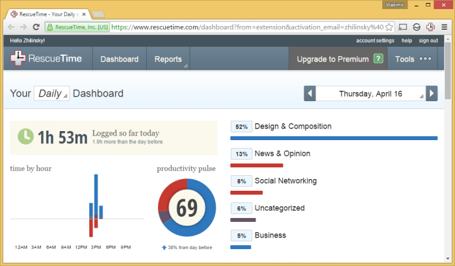Click the green question mark next to Upgrade
The width and height of the screenshot is (455, 266).
point(378,59)
